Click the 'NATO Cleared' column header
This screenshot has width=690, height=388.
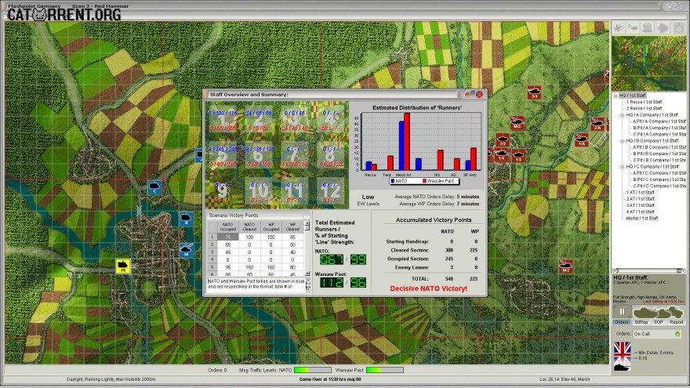[x=249, y=227]
